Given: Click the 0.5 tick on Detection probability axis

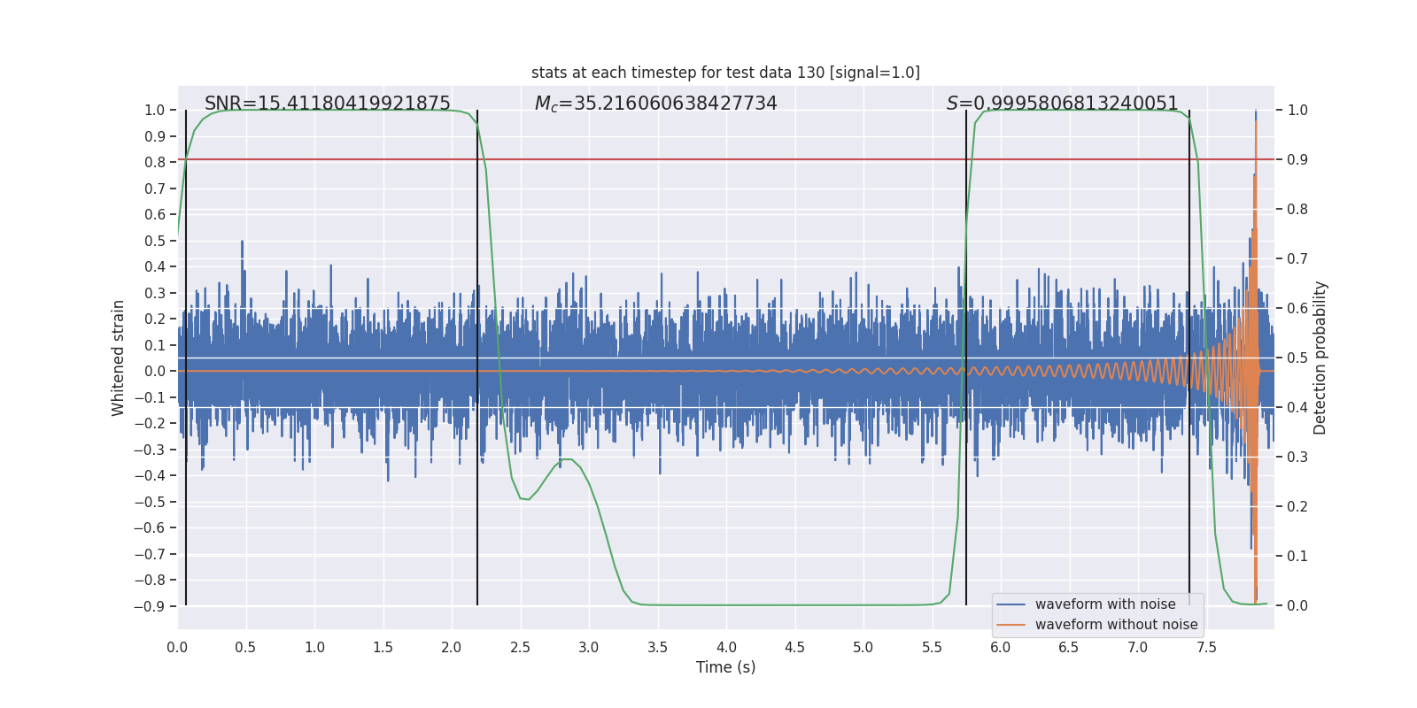Looking at the screenshot, I should click(x=1297, y=358).
